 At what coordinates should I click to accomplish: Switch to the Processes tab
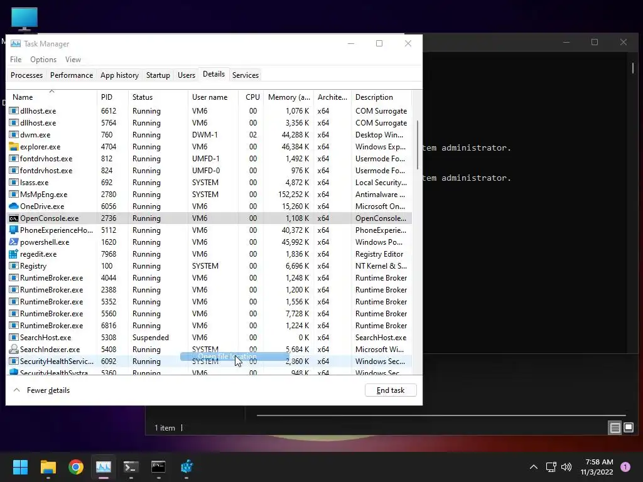[x=26, y=75]
